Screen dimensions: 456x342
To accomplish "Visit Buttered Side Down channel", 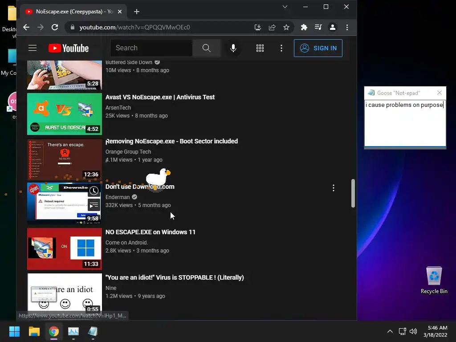I will 129,62.
